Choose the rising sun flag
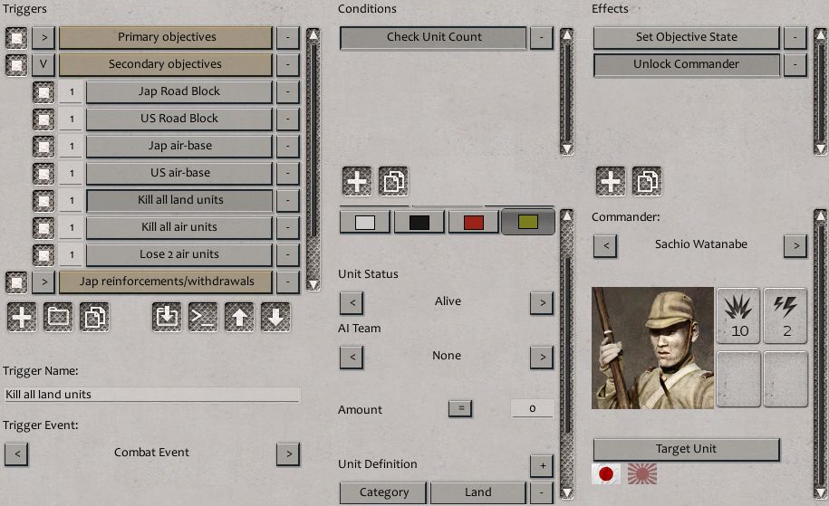The image size is (829, 506). pyautogui.click(x=641, y=473)
